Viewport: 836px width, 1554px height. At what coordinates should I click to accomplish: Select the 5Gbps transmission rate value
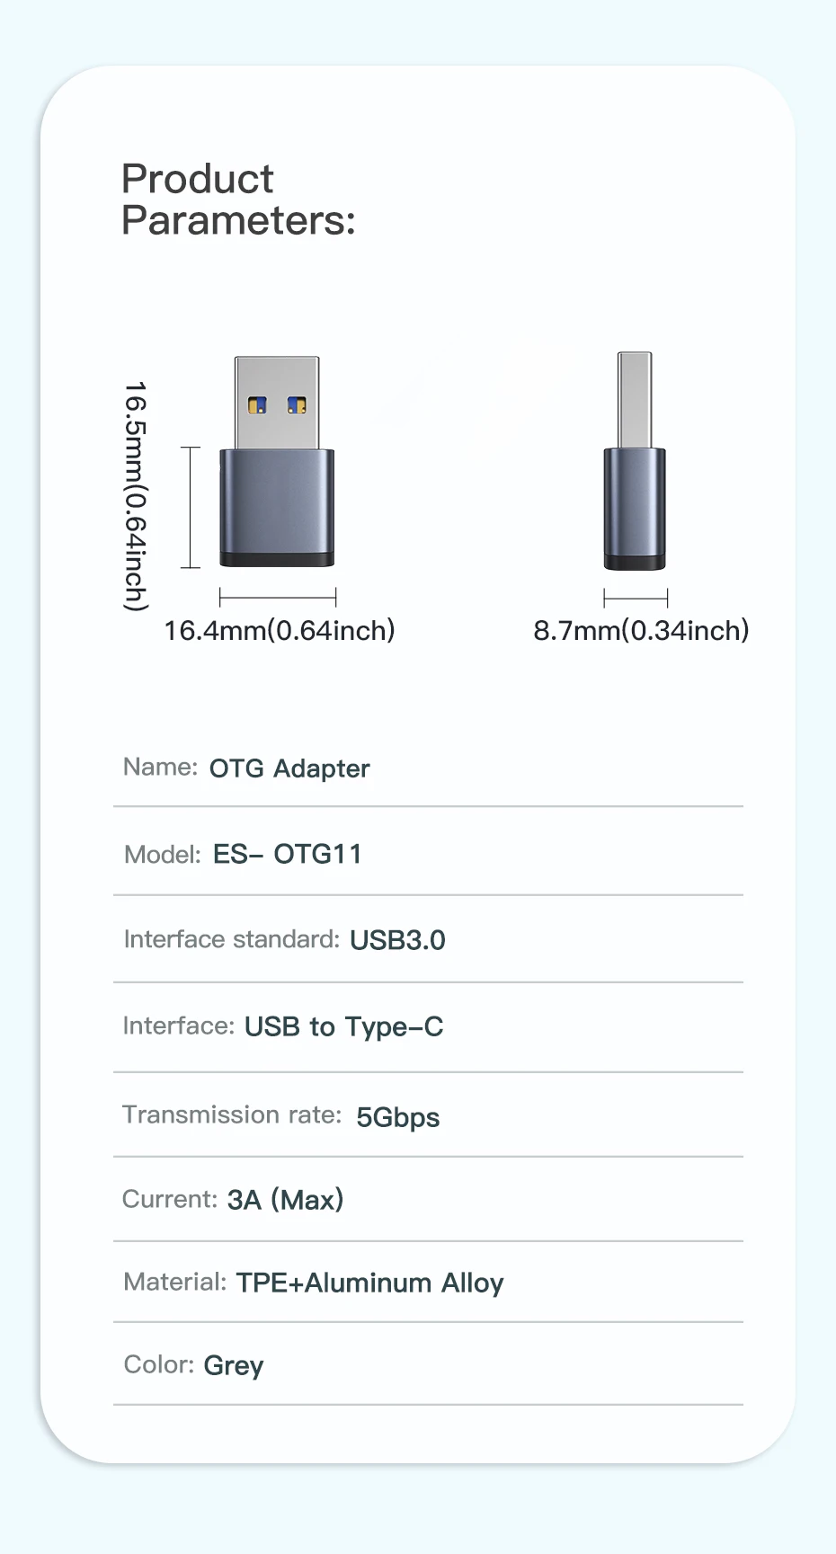(397, 1117)
